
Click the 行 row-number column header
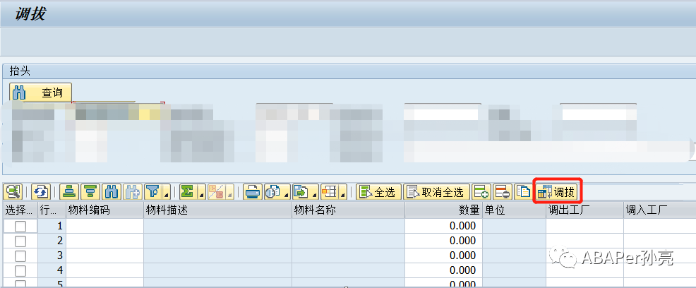pyautogui.click(x=52, y=210)
